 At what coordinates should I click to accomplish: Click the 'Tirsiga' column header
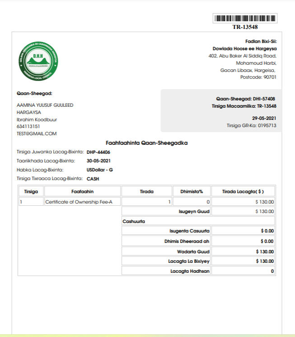(31, 191)
